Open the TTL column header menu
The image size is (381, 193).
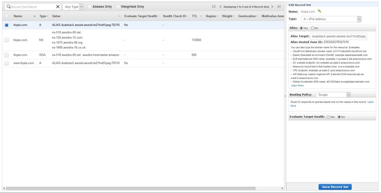(x=201, y=16)
